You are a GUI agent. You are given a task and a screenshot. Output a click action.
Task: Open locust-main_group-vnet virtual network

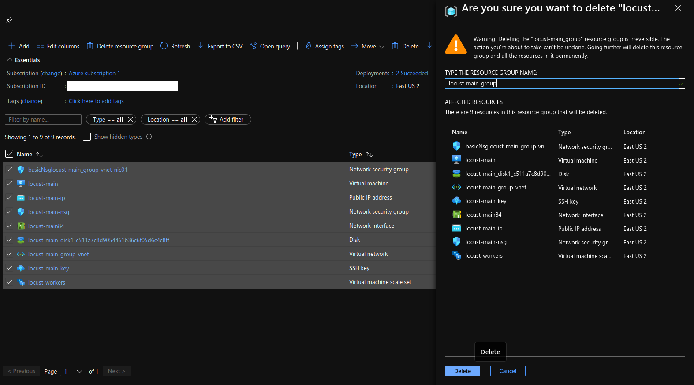coord(59,254)
